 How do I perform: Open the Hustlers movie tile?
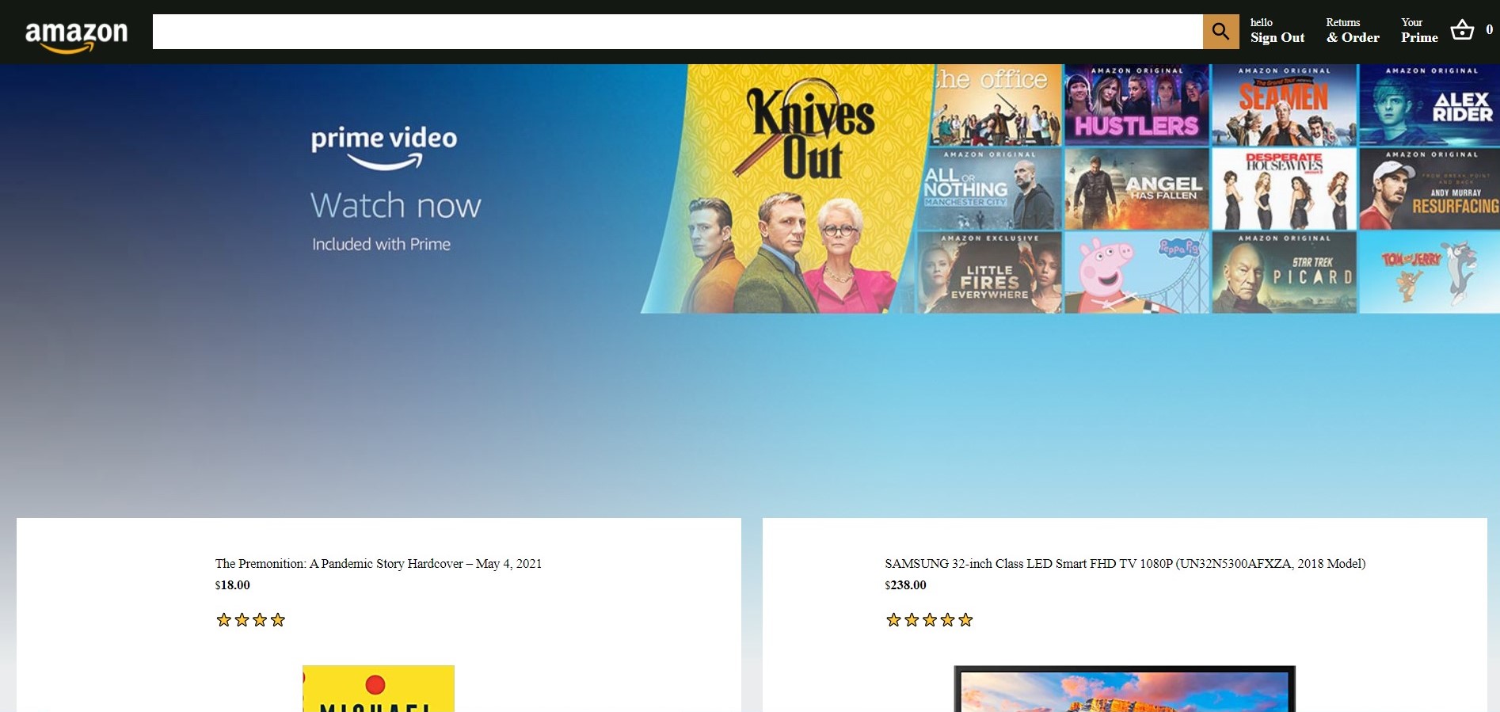pyautogui.click(x=1136, y=106)
